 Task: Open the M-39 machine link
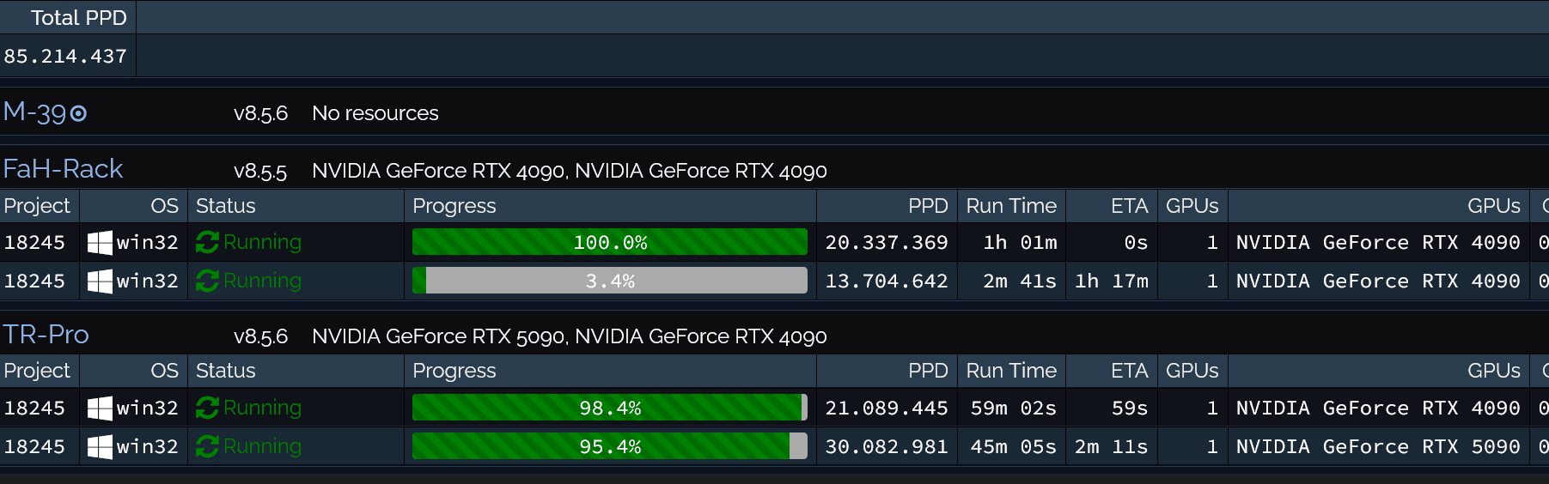[x=34, y=112]
